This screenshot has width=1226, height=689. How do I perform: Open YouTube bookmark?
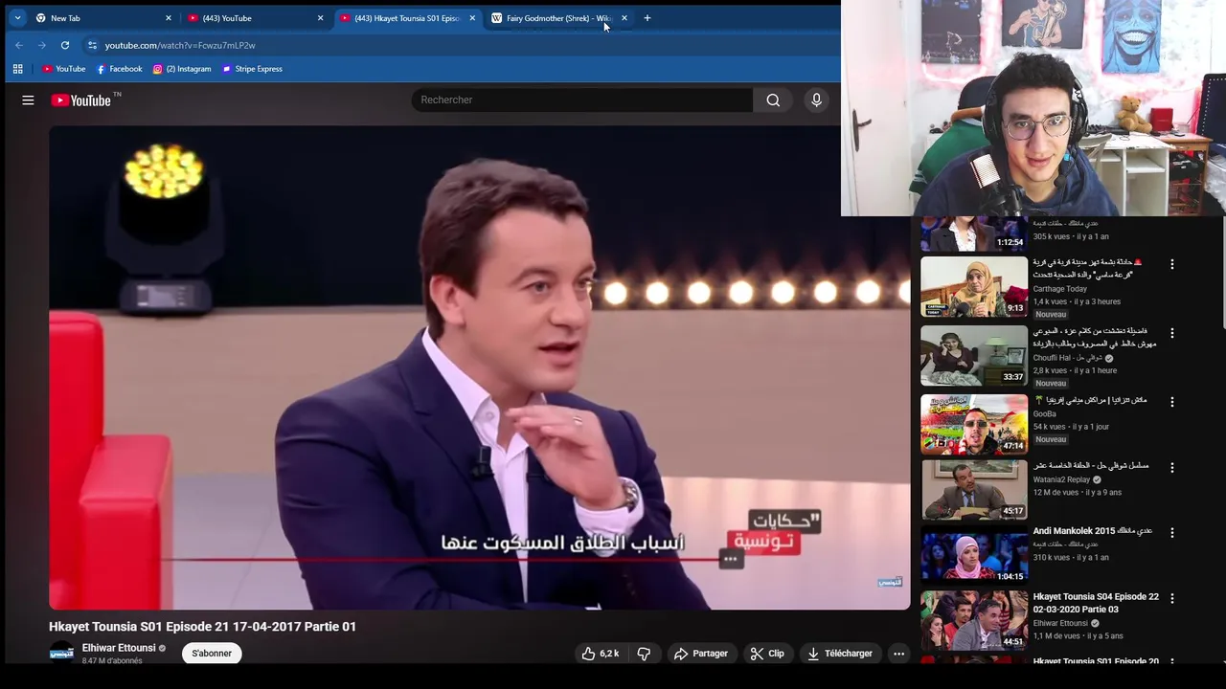[63, 69]
